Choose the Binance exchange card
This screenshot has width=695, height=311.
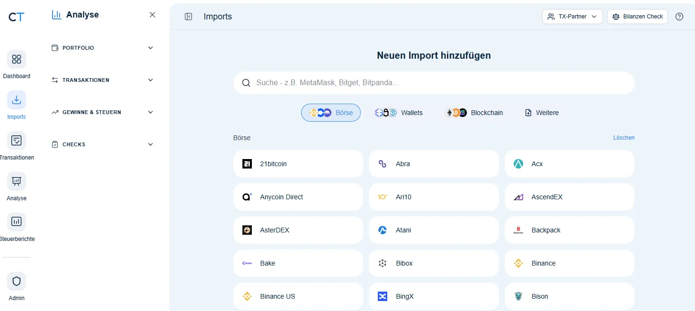(569, 263)
